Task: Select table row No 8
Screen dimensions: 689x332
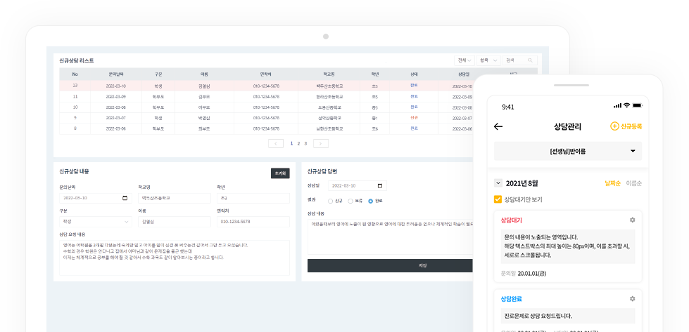Action: 266,128
